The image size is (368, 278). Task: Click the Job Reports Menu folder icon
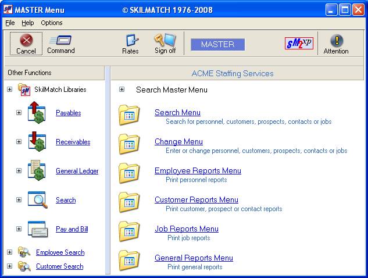[129, 231]
